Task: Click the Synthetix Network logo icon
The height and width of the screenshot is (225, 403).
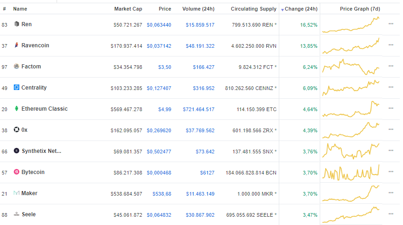Action: coord(17,151)
